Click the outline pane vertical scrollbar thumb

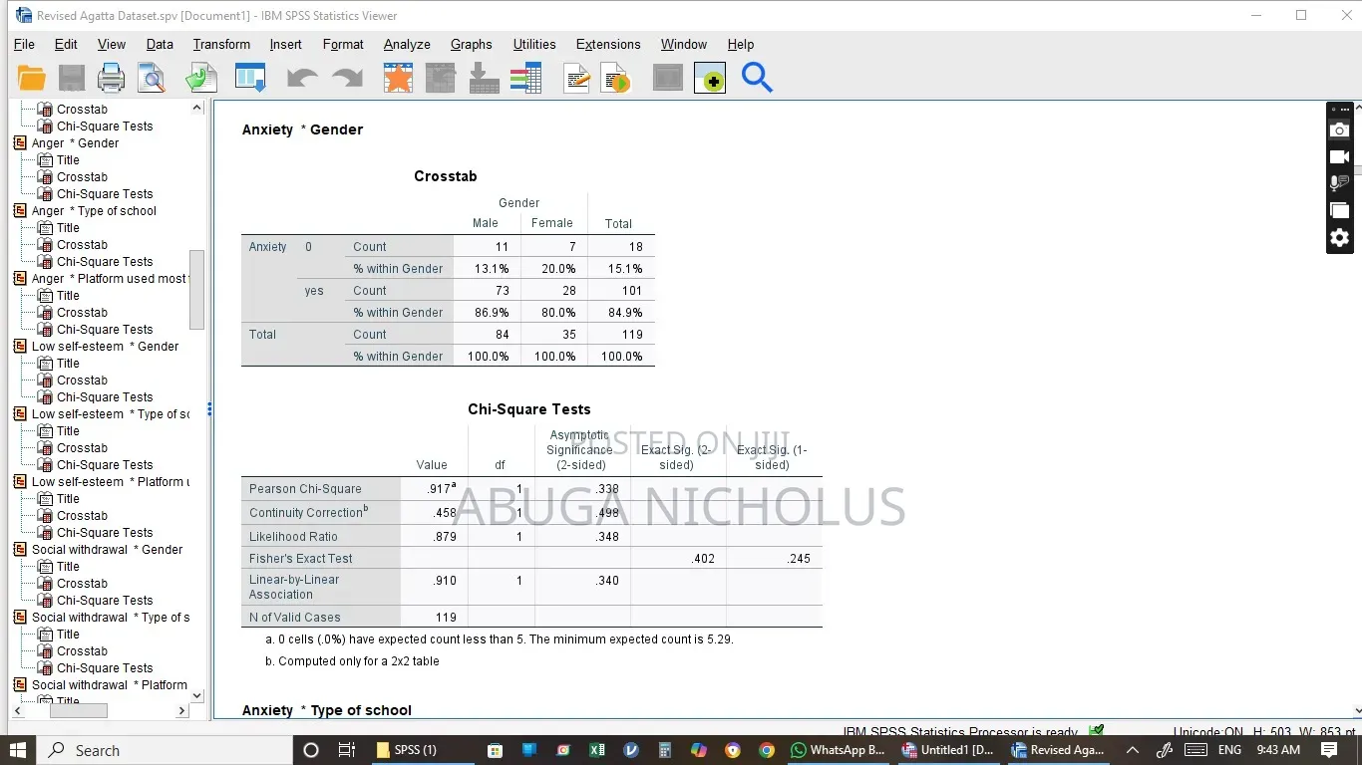tap(196, 289)
